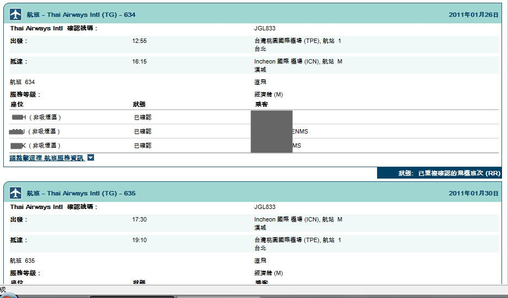Click the 座位 column header in flight 634

[17, 104]
